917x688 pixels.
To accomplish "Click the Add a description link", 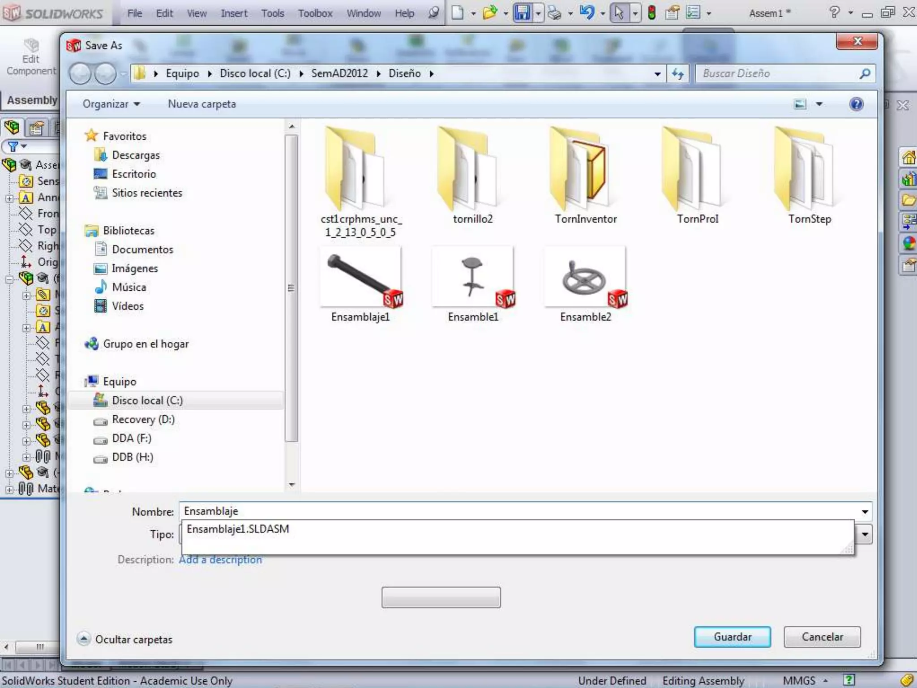I will (220, 559).
